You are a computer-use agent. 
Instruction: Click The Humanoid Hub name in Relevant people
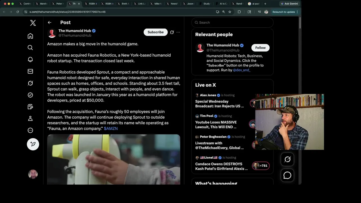[x=223, y=45]
